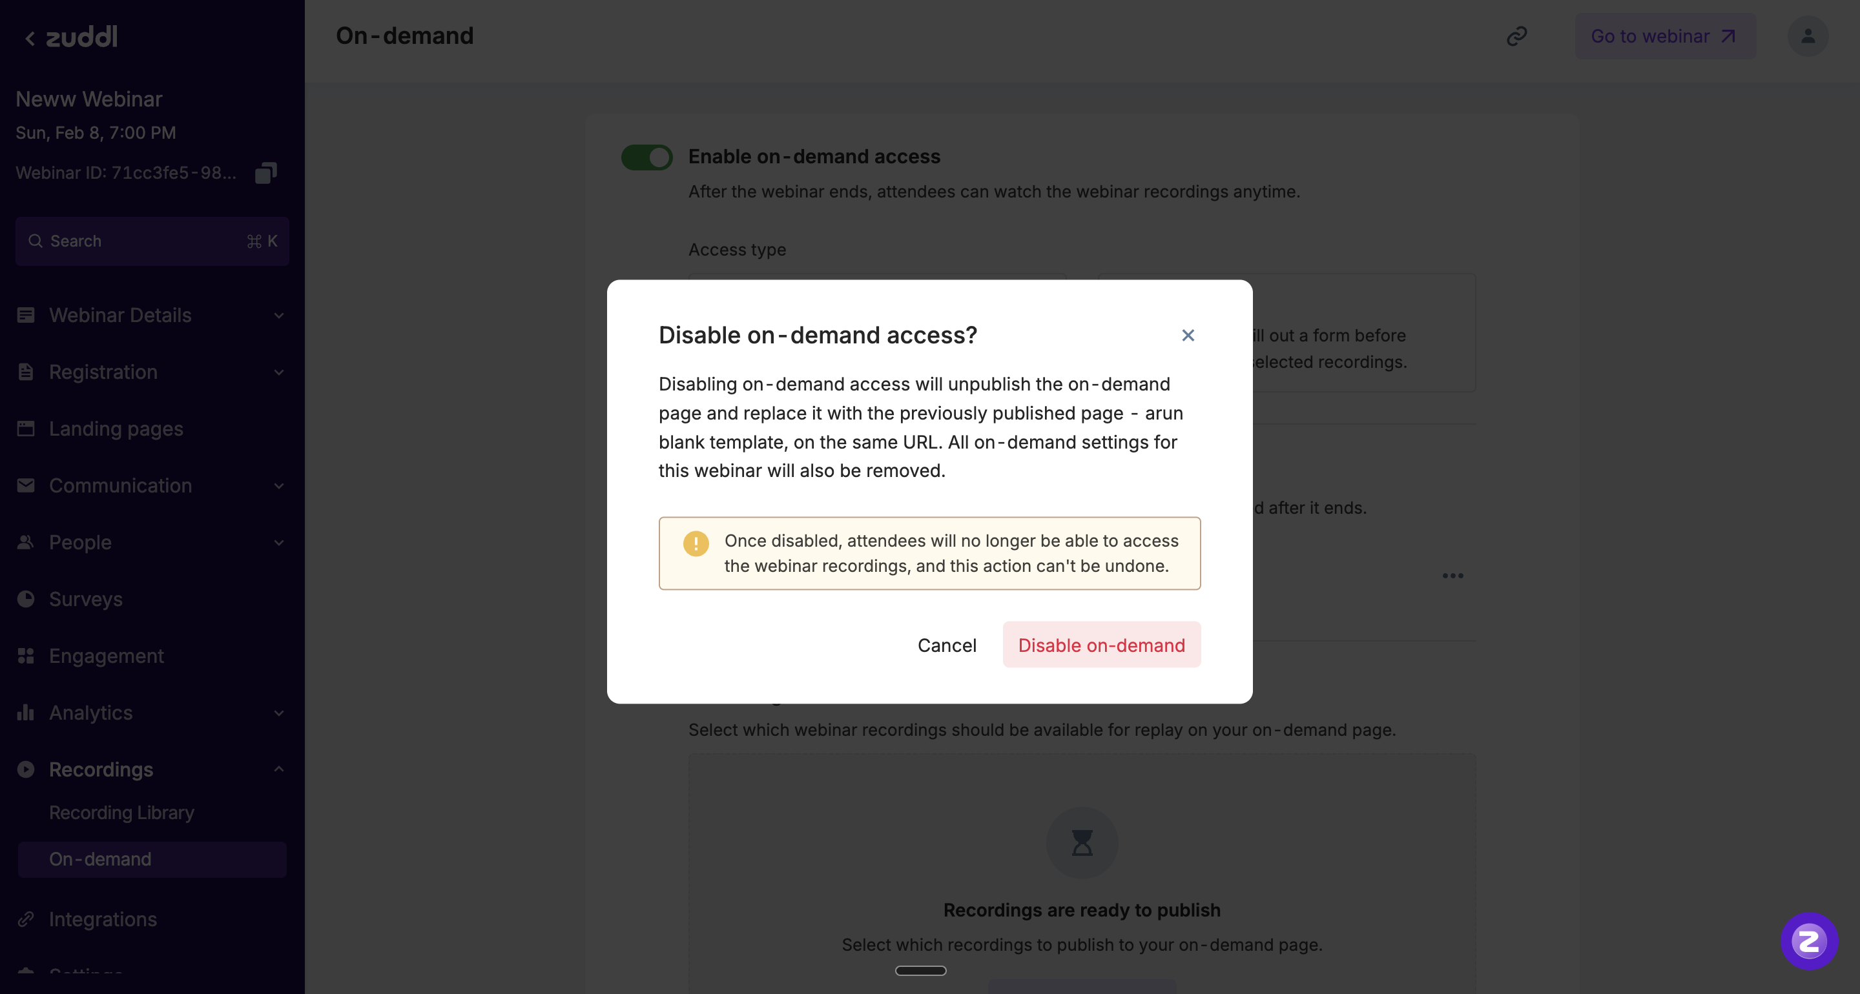Click the three-dots more options icon
The height and width of the screenshot is (994, 1860).
pos(1452,575)
